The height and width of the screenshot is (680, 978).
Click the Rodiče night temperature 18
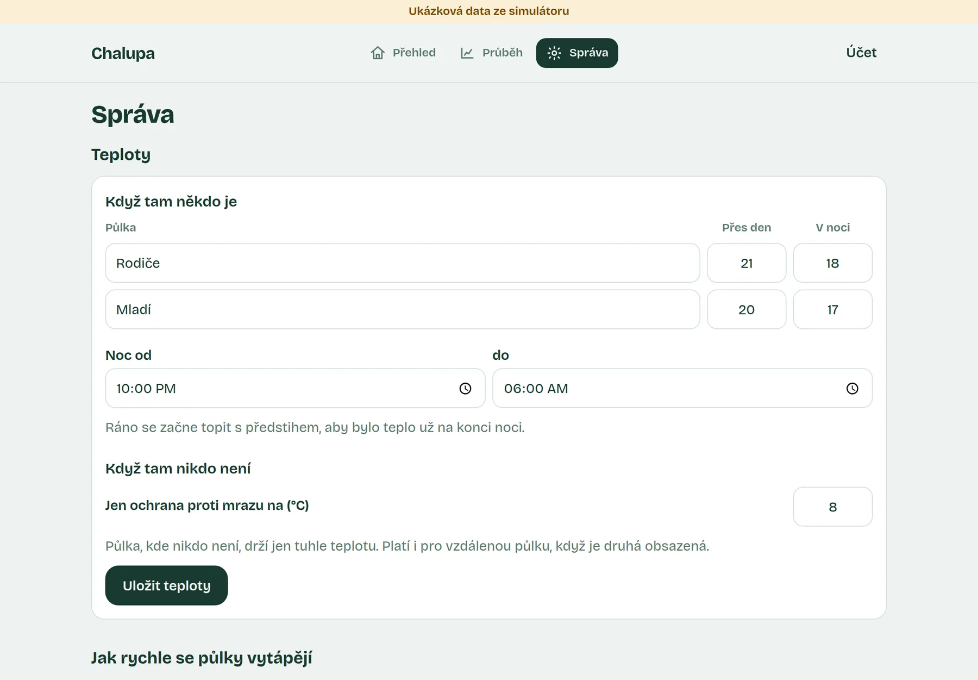(833, 263)
